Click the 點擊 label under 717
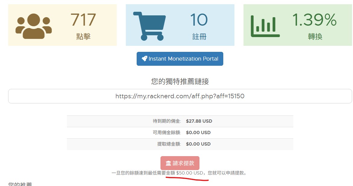This screenshot has width=353, height=186. pyautogui.click(x=83, y=37)
